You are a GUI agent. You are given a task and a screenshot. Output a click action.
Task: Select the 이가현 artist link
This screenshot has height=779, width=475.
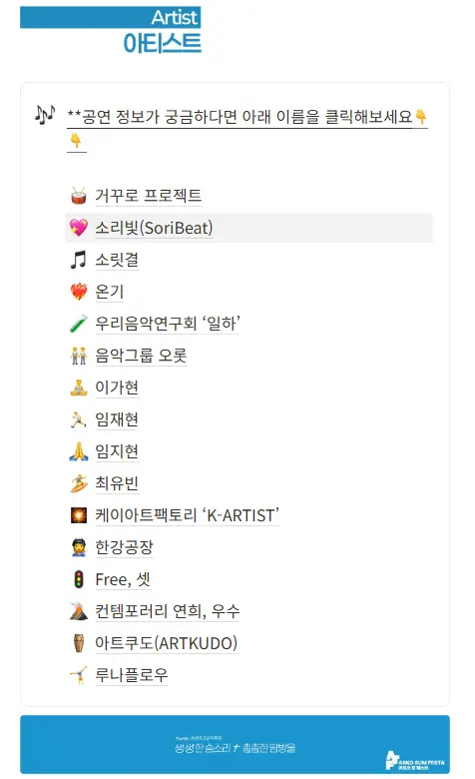point(117,388)
